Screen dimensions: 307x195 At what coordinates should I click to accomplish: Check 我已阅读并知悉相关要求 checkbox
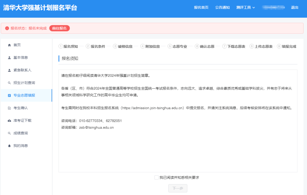[x=157, y=177]
